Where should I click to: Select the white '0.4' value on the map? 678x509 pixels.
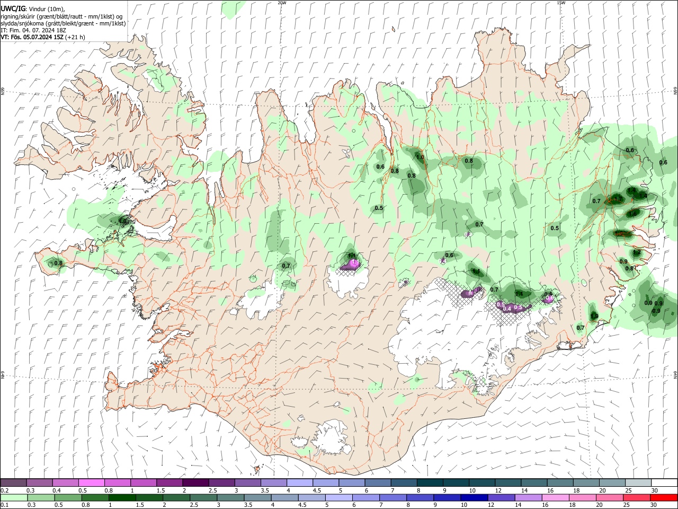point(507,309)
